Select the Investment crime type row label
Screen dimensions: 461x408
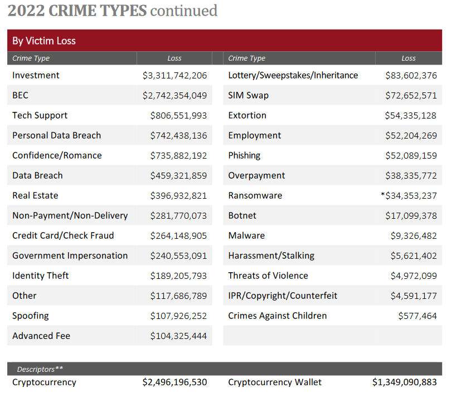(x=36, y=75)
